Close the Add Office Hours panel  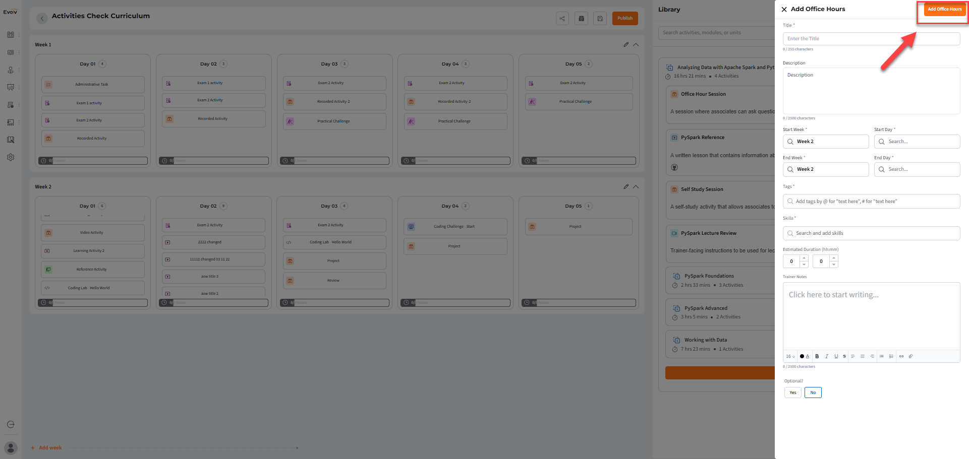784,9
